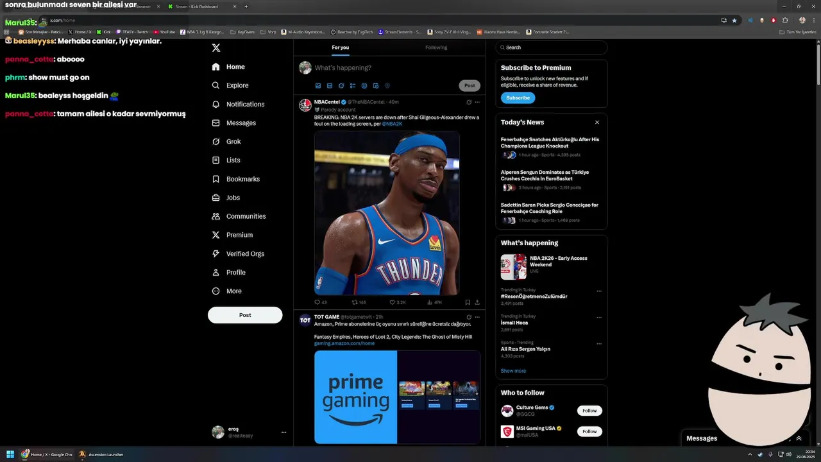Click views icon showing 47K
This screenshot has height=462, width=821.
430,302
